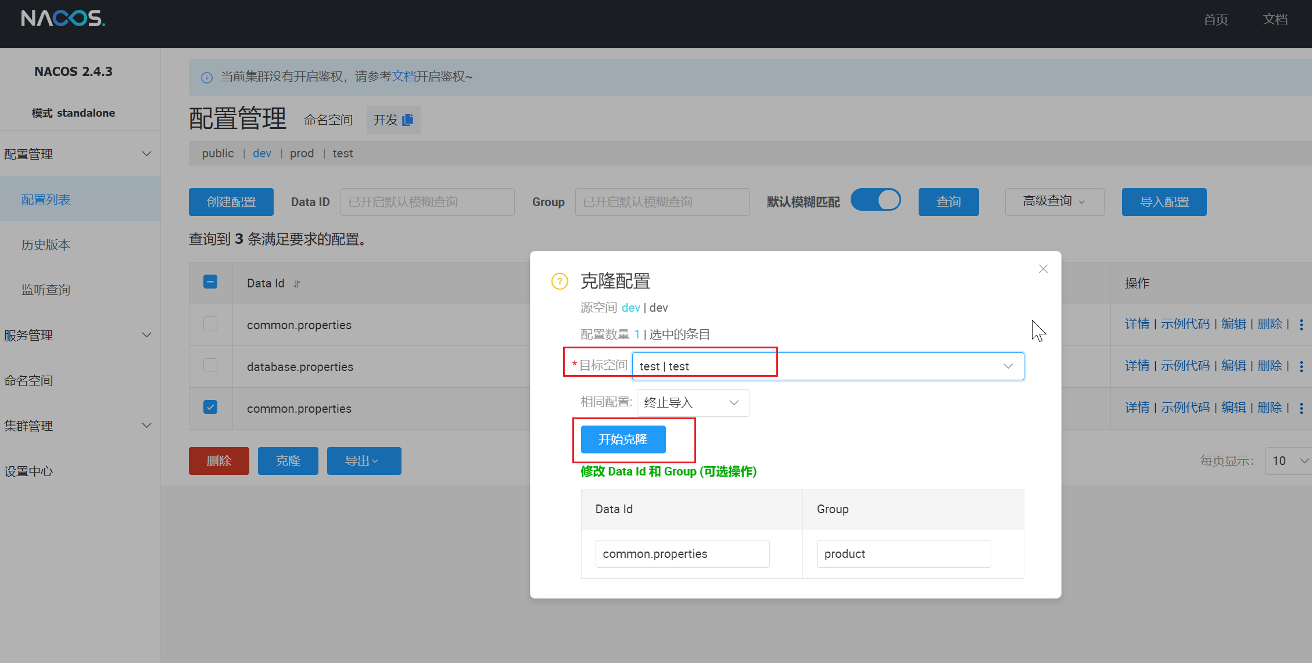Click the info icon in auth notice
Viewport: 1312px width, 663px height.
(x=207, y=77)
